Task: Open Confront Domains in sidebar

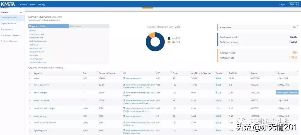Action: [9, 41]
